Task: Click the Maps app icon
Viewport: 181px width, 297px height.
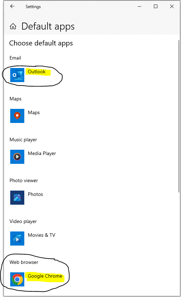Action: pos(17,116)
